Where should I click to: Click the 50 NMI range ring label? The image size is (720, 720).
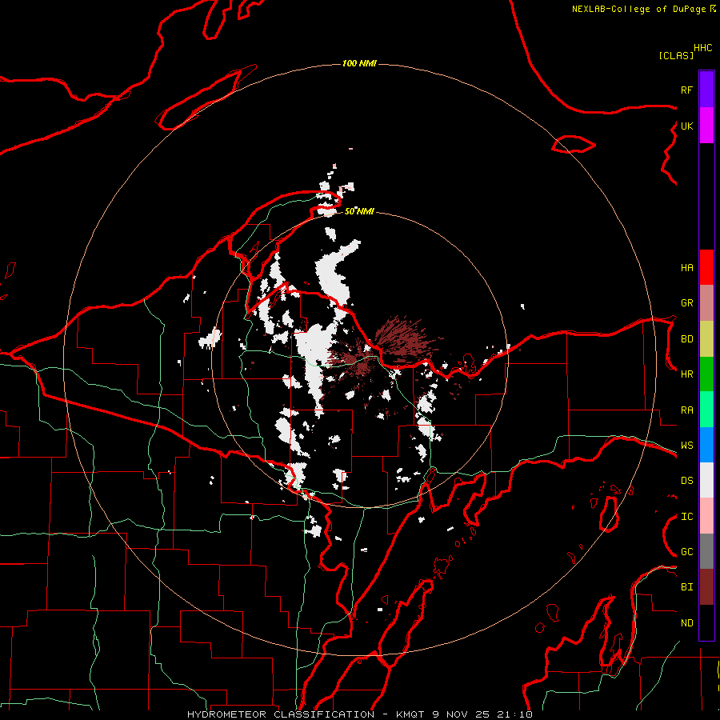[359, 211]
